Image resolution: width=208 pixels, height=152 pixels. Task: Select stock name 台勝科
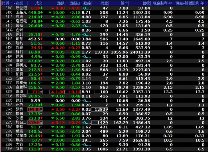tap(21, 87)
